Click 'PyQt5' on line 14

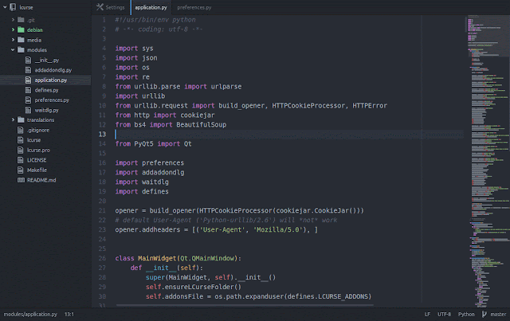[143, 143]
